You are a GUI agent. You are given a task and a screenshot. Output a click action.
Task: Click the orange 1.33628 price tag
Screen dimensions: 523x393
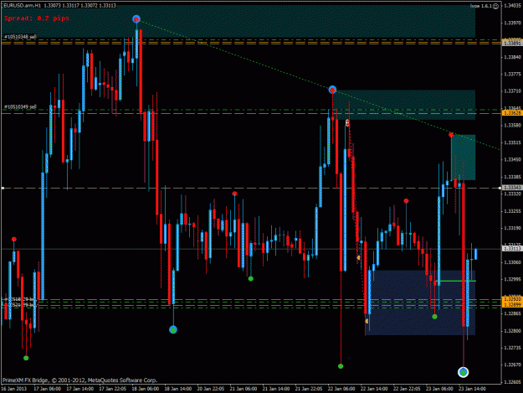(512, 113)
